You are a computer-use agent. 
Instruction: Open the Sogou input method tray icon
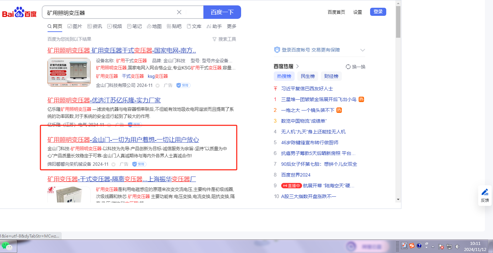click(412, 246)
